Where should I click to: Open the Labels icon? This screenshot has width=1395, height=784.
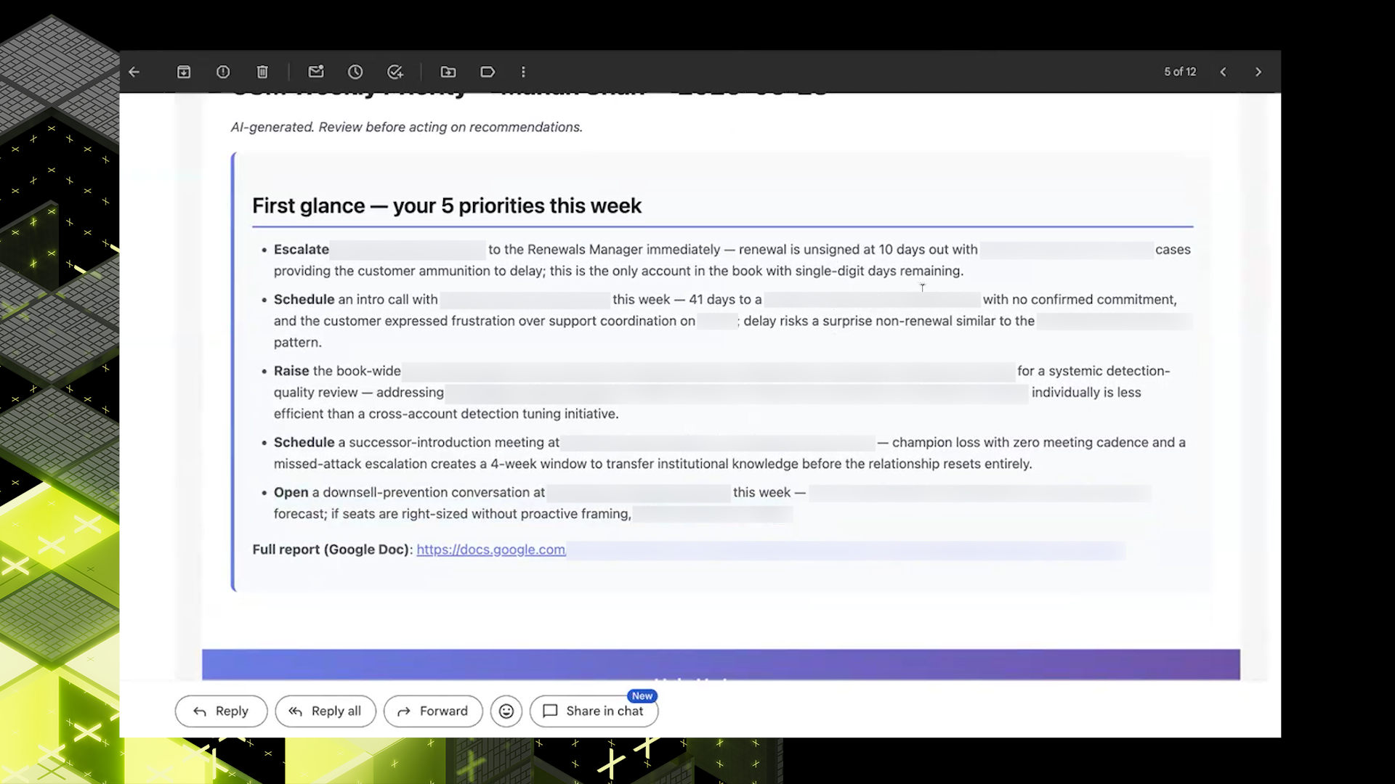pos(488,72)
